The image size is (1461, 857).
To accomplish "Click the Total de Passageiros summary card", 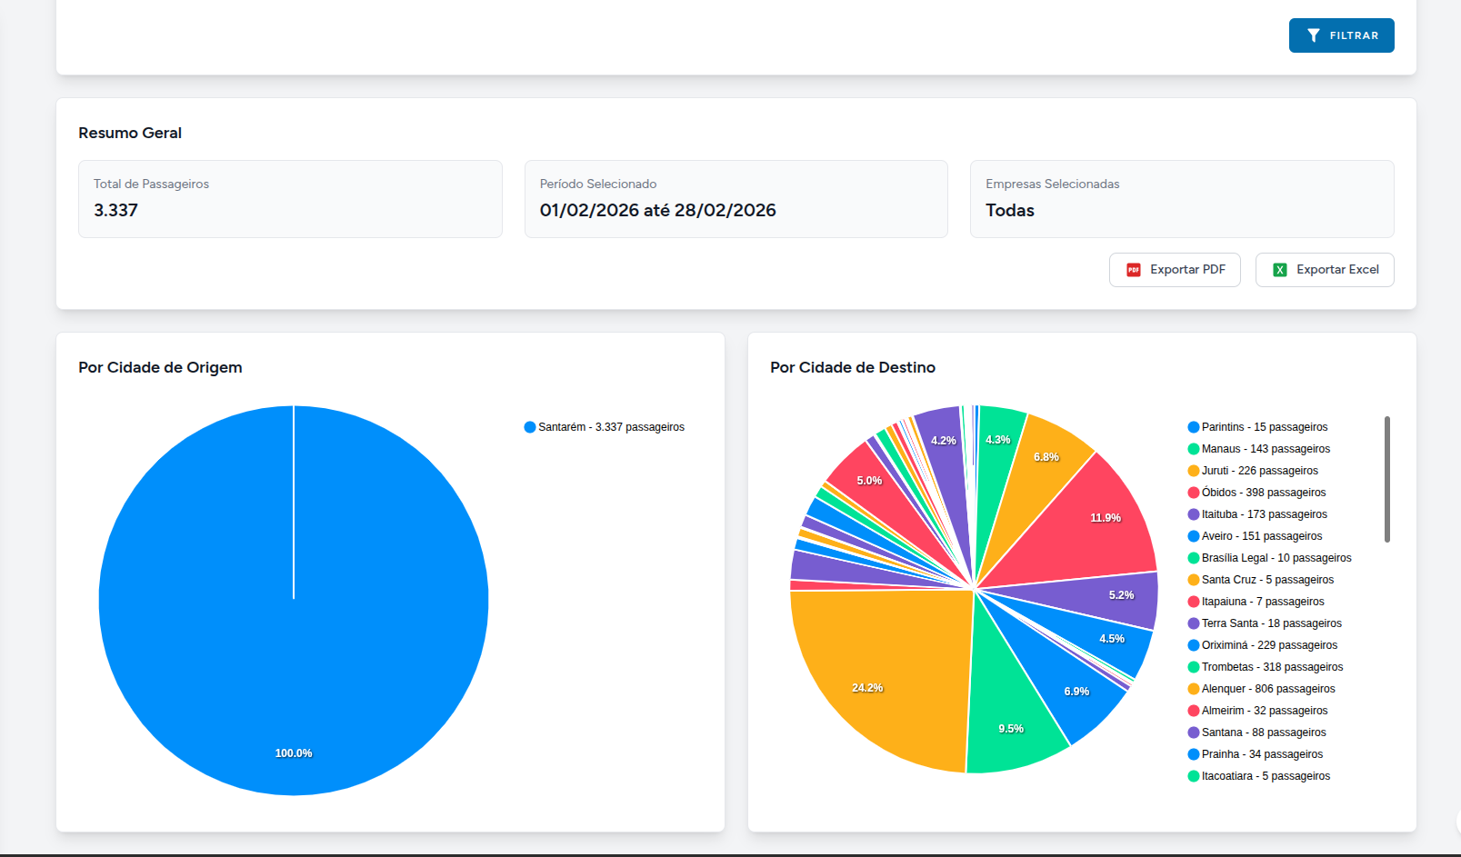I will click(290, 199).
